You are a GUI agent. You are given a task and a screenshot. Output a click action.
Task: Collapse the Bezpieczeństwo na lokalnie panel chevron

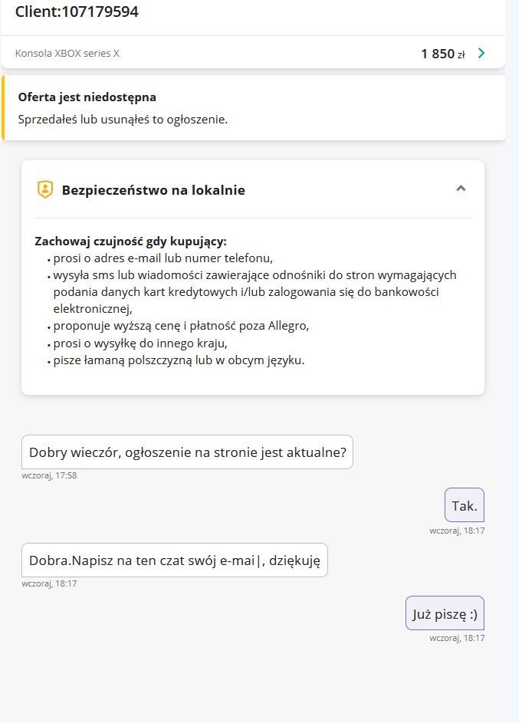(x=461, y=189)
